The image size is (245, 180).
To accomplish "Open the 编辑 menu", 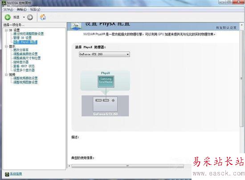I will 21,9.
